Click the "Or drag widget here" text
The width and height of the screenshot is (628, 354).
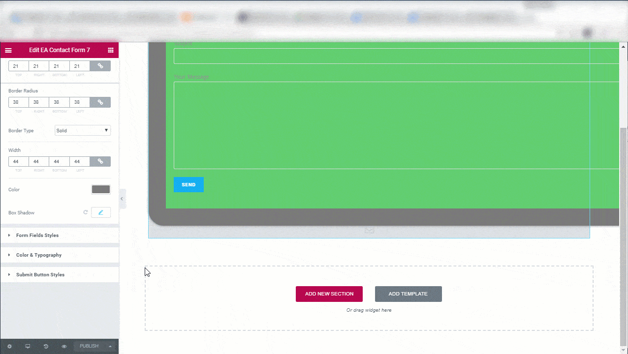(x=369, y=310)
